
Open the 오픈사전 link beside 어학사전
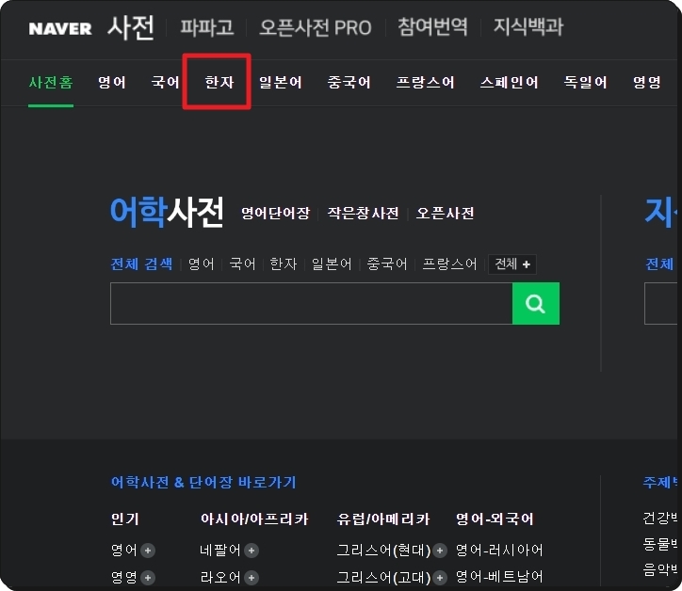tap(445, 213)
